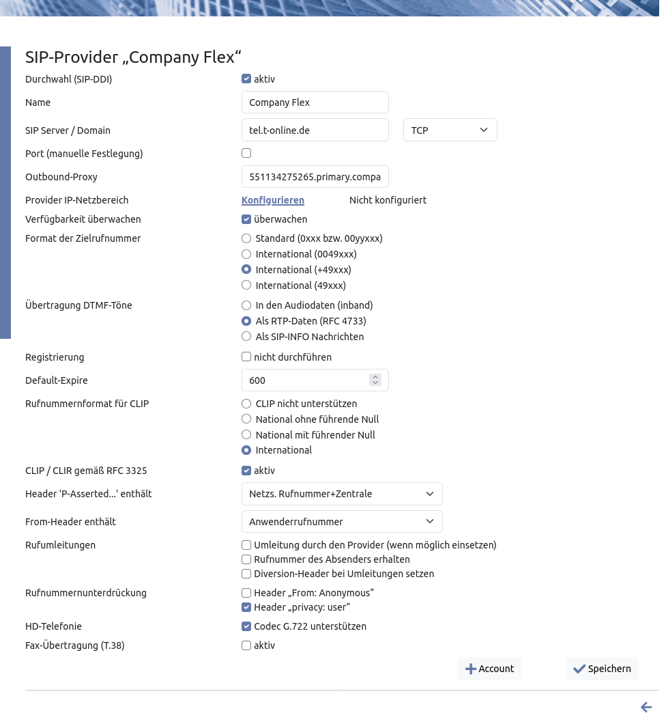Click the Account button with plus icon

pos(489,669)
